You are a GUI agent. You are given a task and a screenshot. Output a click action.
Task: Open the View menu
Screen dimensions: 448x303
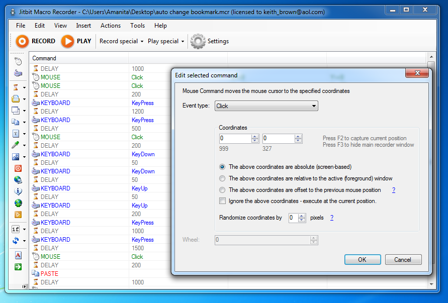coord(60,26)
